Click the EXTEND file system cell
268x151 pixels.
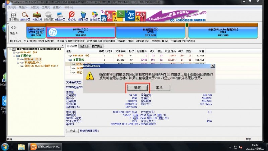120,60
